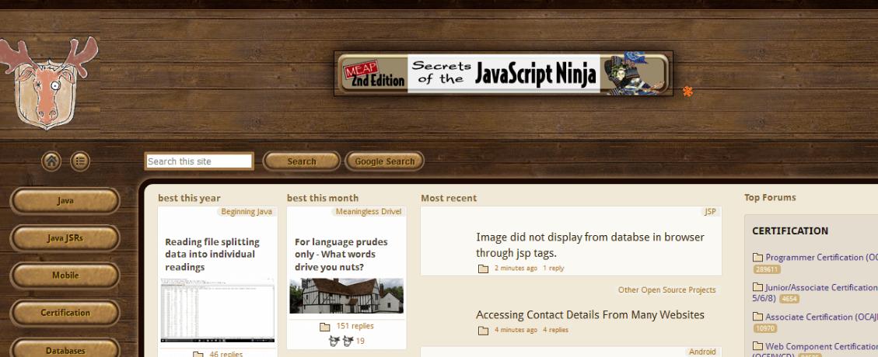
Task: Focus the Search this site field
Action: click(x=199, y=161)
